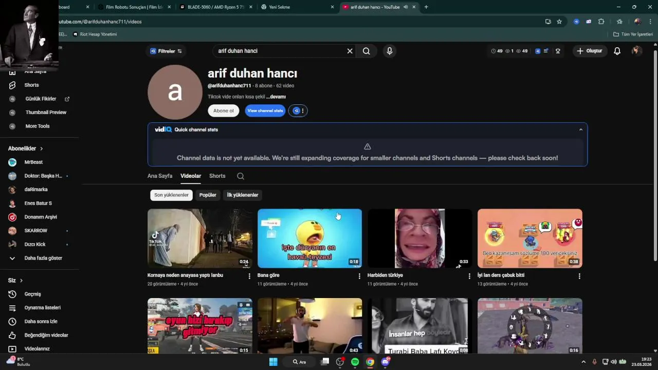
Task: Expand the Siz section chevron
Action: pos(21,281)
